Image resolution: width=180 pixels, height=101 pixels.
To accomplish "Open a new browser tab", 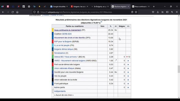I will [x=154, y=6].
